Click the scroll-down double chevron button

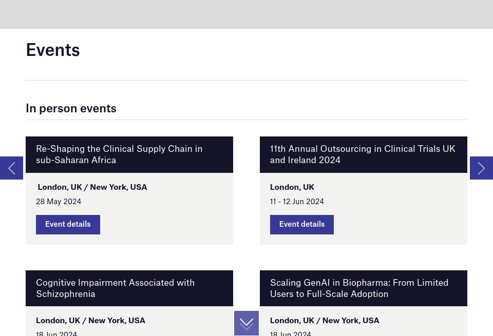tap(246, 323)
